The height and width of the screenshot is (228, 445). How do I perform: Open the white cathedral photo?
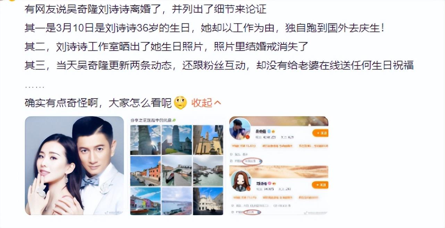pos(208,201)
